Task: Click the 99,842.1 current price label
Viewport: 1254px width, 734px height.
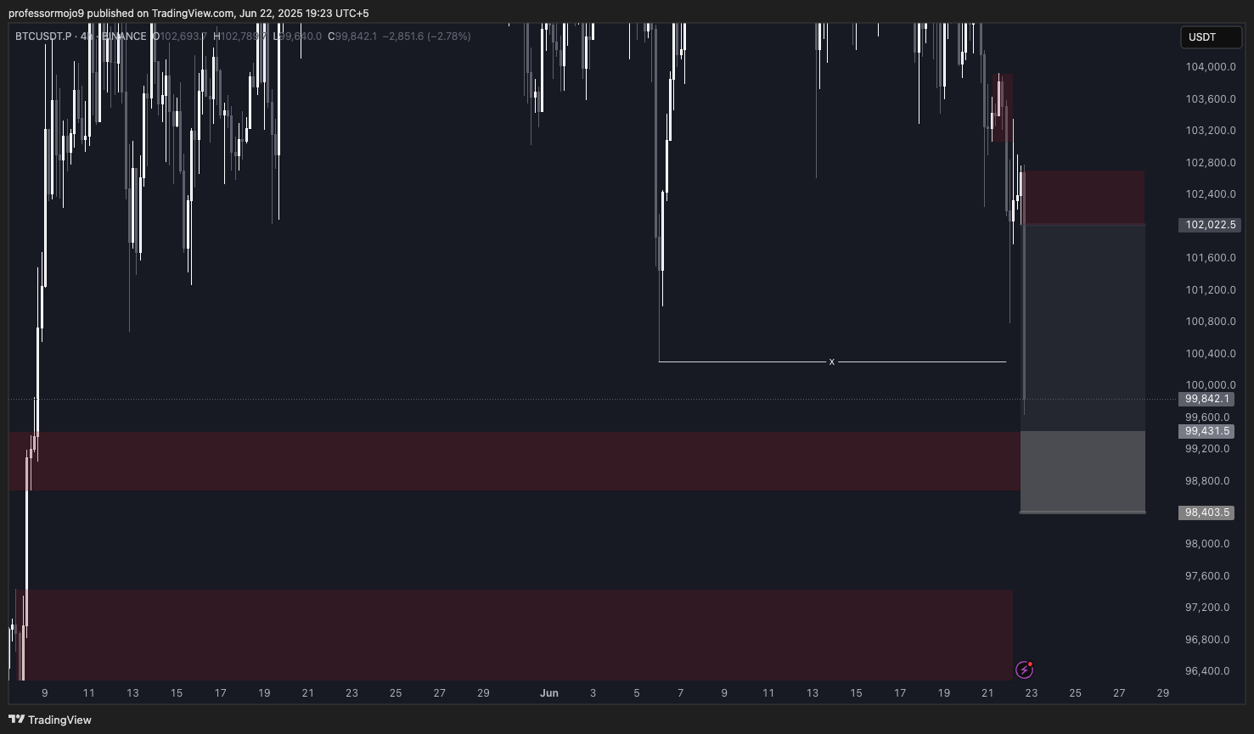Action: point(1206,399)
